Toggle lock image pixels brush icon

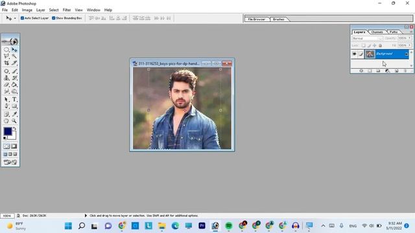point(369,45)
